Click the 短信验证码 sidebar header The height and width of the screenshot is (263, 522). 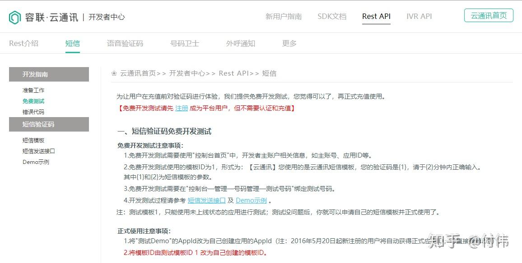point(49,124)
